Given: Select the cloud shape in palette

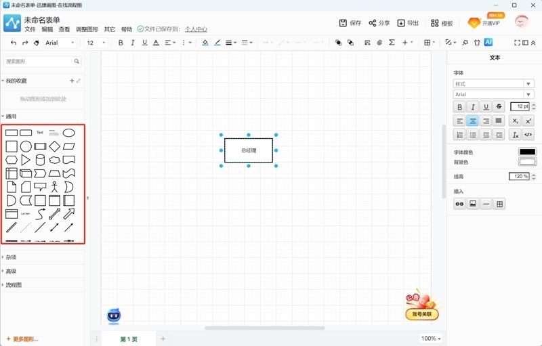Looking at the screenshot, I should (55, 160).
